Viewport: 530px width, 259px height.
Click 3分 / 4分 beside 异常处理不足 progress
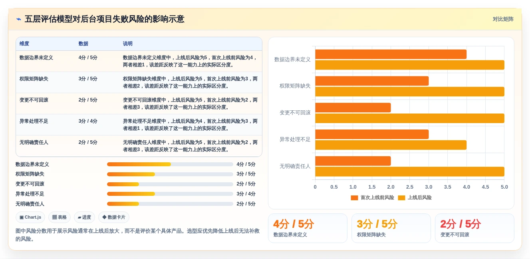pos(246,194)
